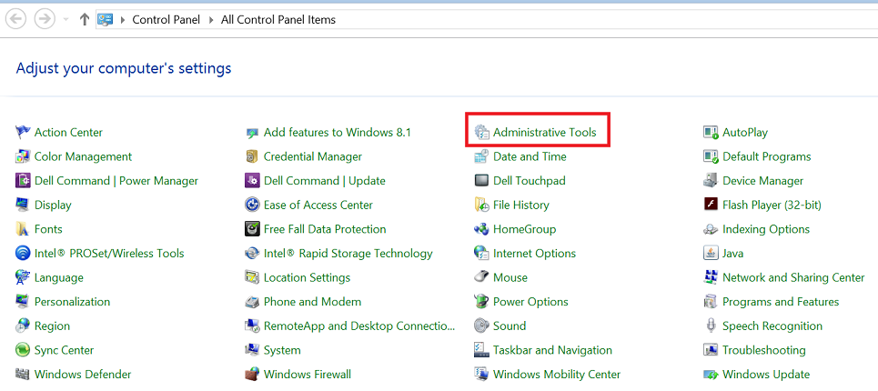Image resolution: width=878 pixels, height=391 pixels.
Task: Go back using the Back arrow button
Action: [16, 19]
